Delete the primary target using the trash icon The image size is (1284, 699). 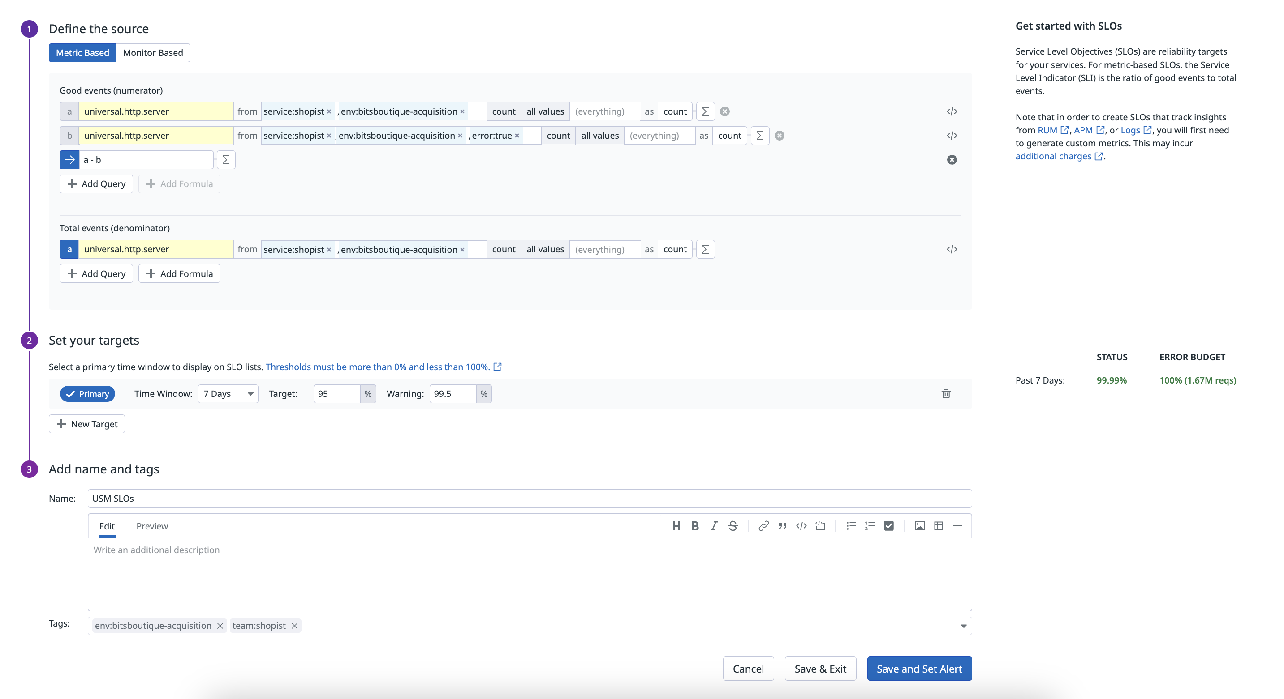[x=946, y=393]
